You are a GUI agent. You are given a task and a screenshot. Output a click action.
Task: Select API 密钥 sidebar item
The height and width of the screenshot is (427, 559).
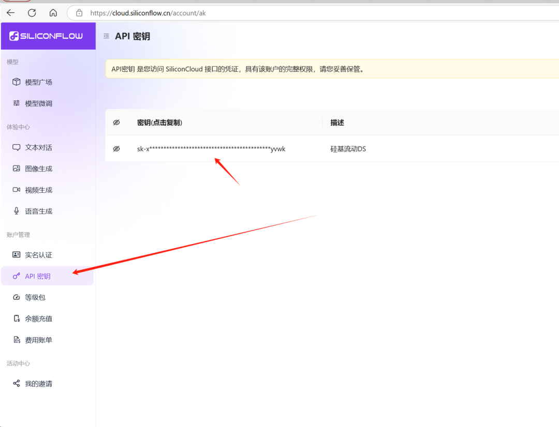[x=47, y=276]
